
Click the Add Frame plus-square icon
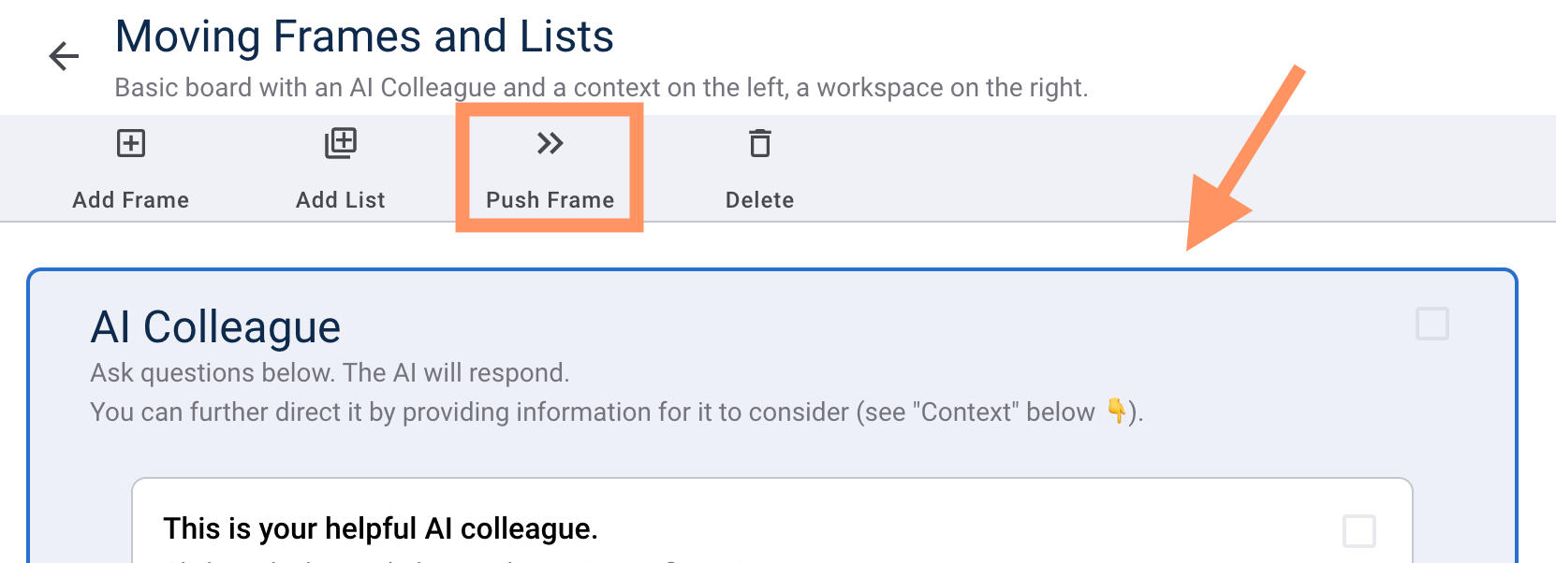(131, 143)
